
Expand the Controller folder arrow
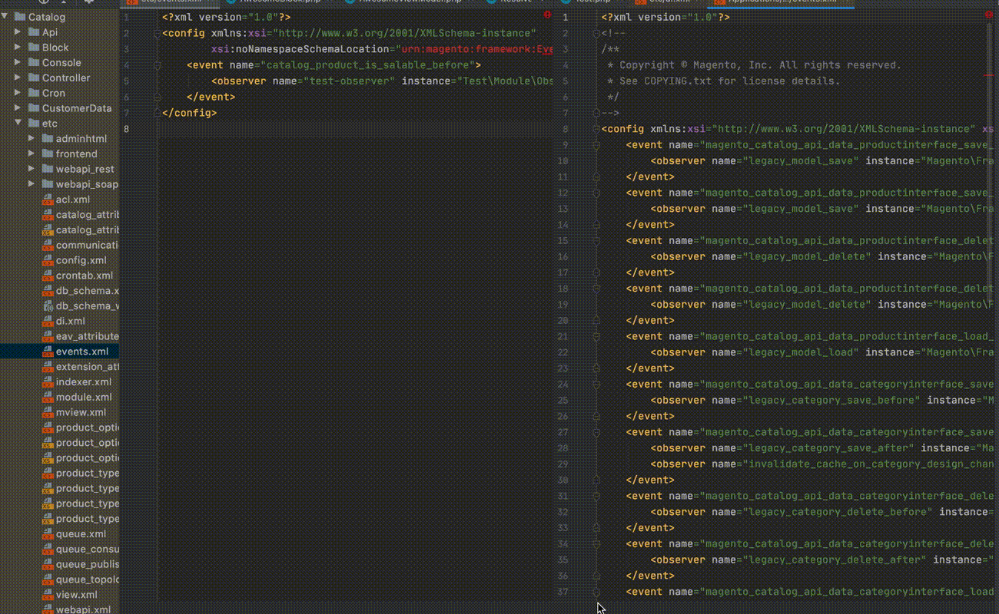[18, 78]
